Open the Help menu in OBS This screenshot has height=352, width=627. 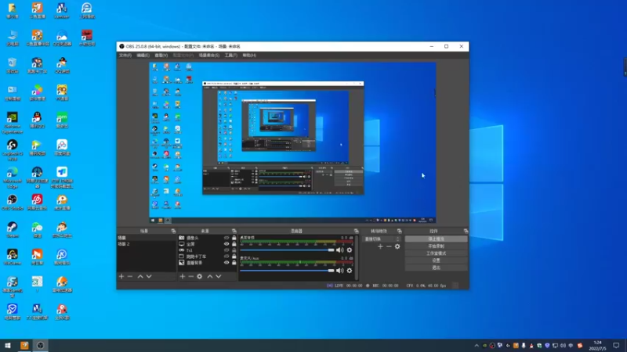coord(249,56)
